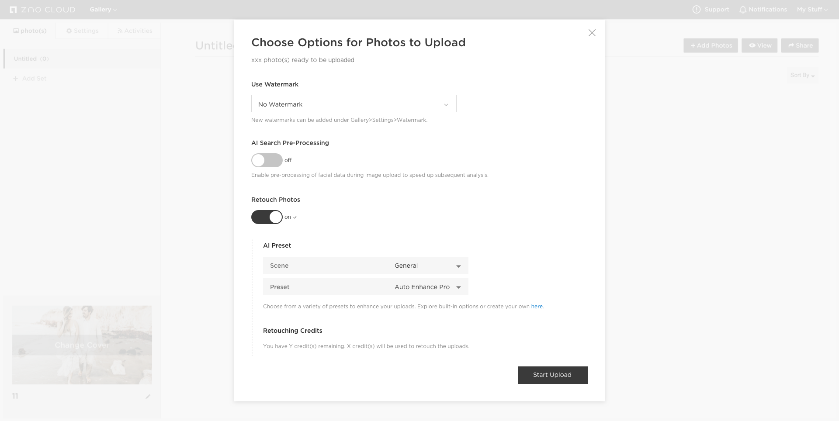Screen dimensions: 839x421
Task: Click the pencil edit icon under cover
Action: 148,397
